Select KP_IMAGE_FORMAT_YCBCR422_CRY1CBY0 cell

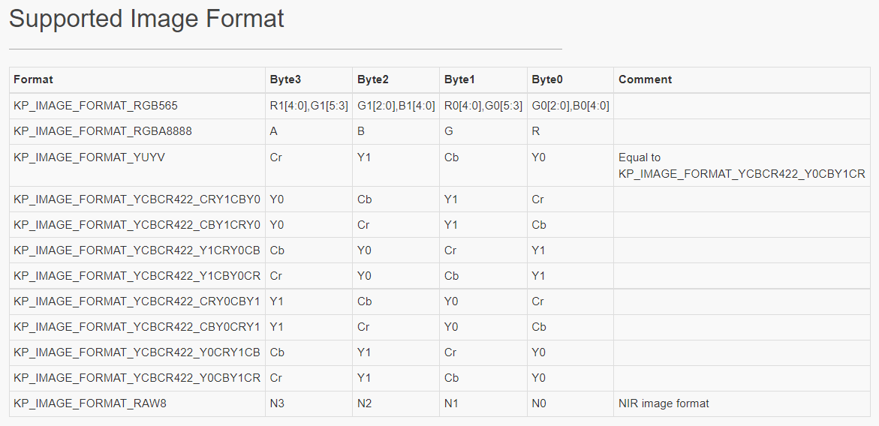[137, 199]
